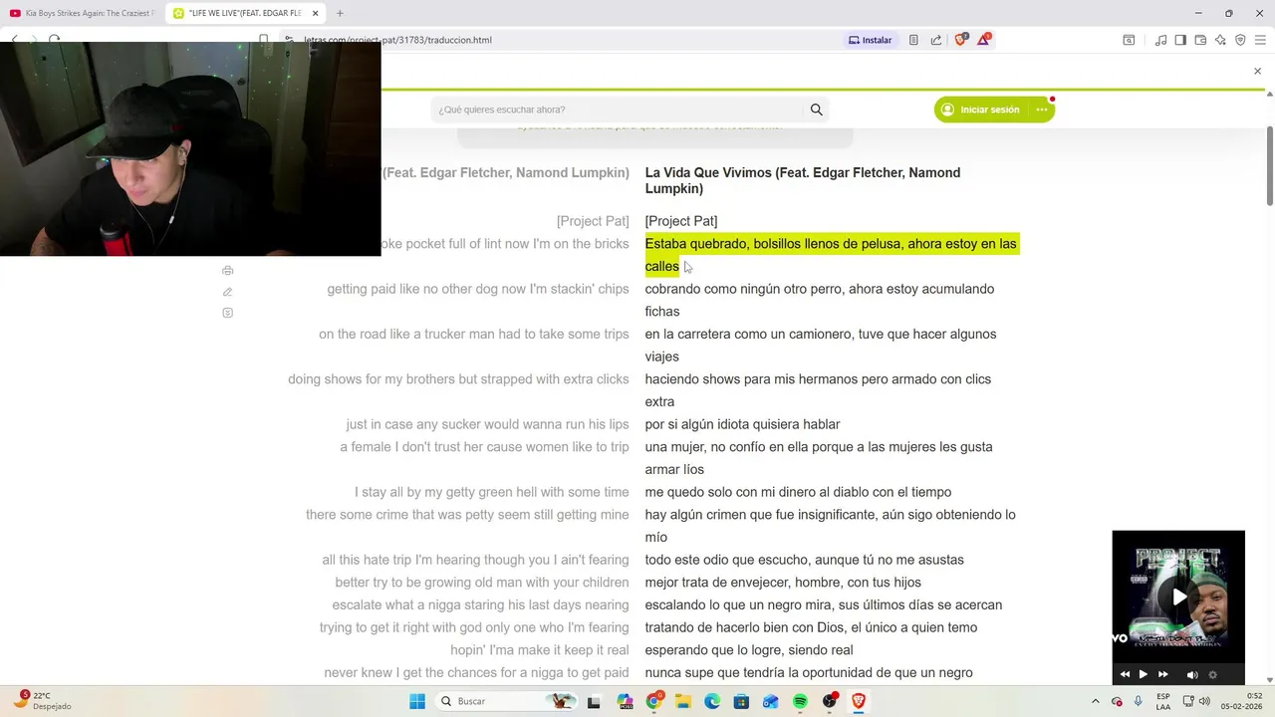
Task: Toggle mute with mini player speaker icon
Action: (1192, 675)
